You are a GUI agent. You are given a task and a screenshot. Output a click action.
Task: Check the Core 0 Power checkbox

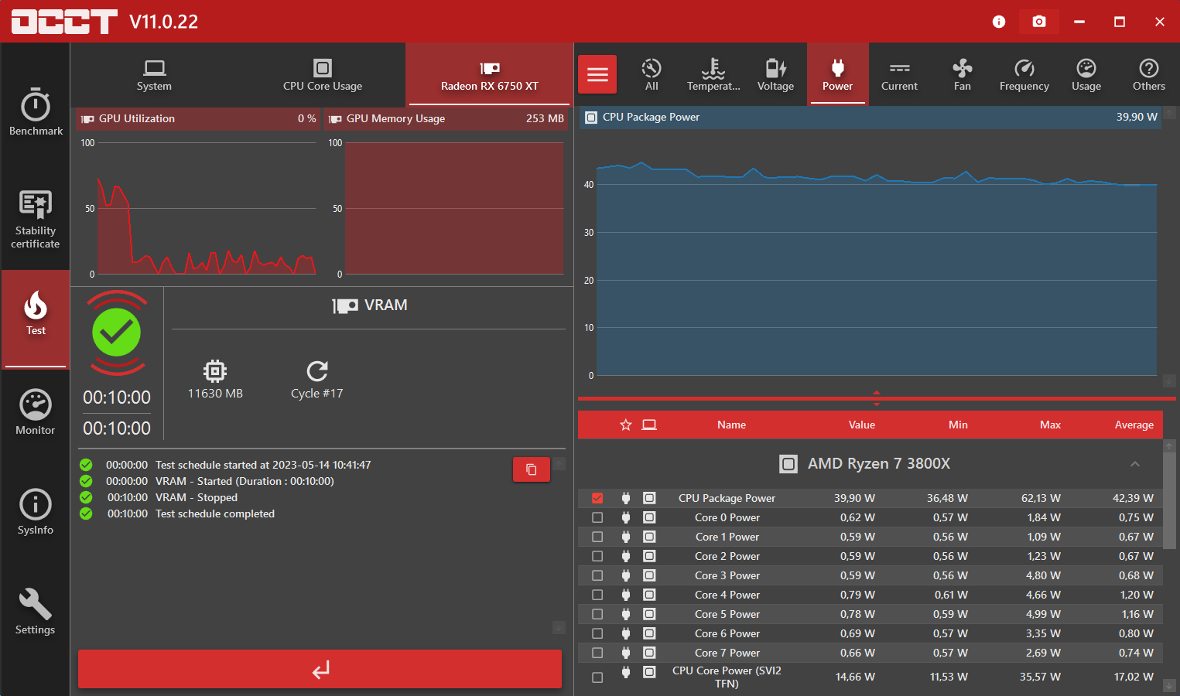click(597, 517)
